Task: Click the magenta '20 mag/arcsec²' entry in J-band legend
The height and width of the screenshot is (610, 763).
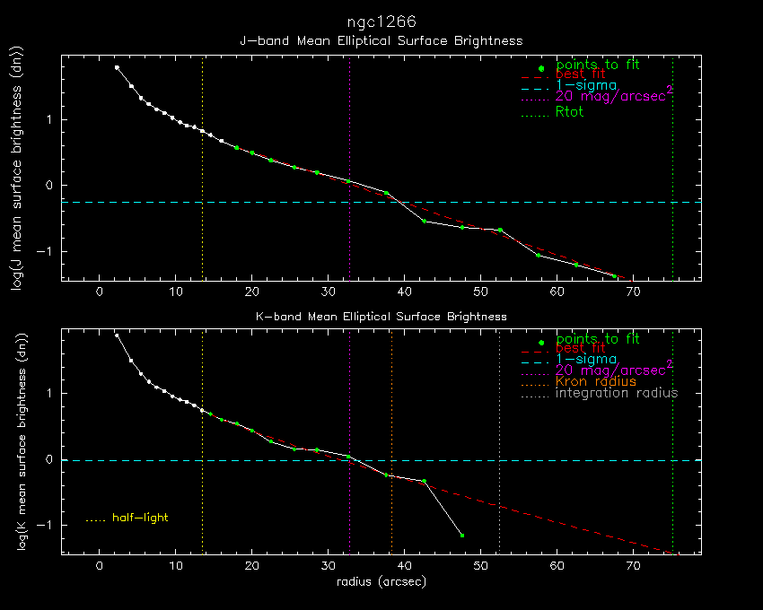Action: pyautogui.click(x=614, y=95)
